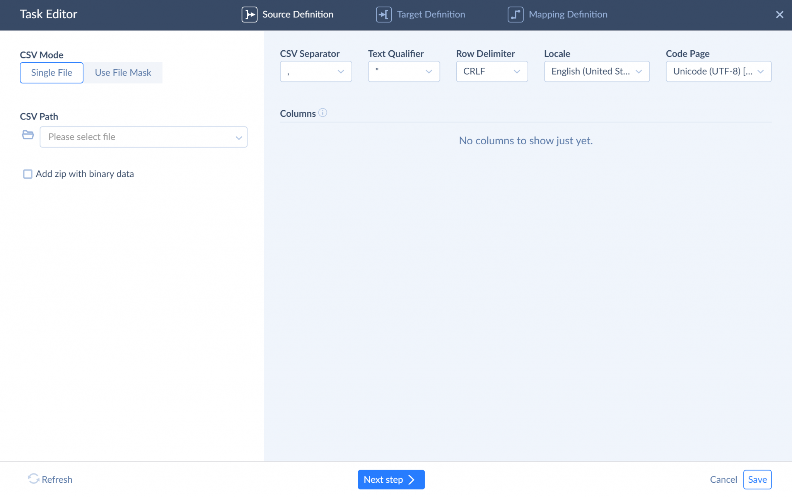Open the CSV Separator dropdown

click(316, 72)
